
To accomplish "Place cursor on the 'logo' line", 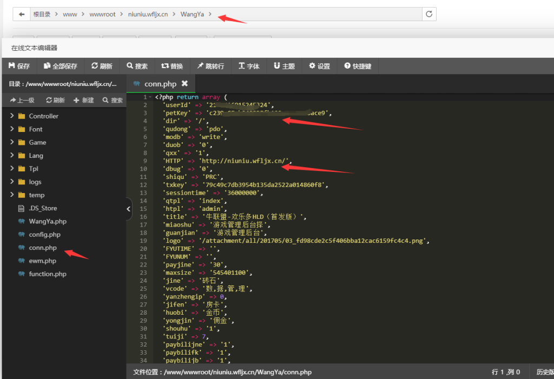I will 296,241.
